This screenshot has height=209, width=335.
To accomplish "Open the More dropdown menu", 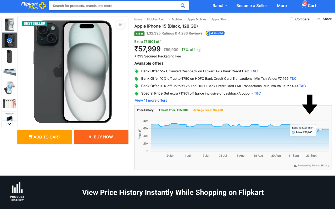I will (x=284, y=5).
